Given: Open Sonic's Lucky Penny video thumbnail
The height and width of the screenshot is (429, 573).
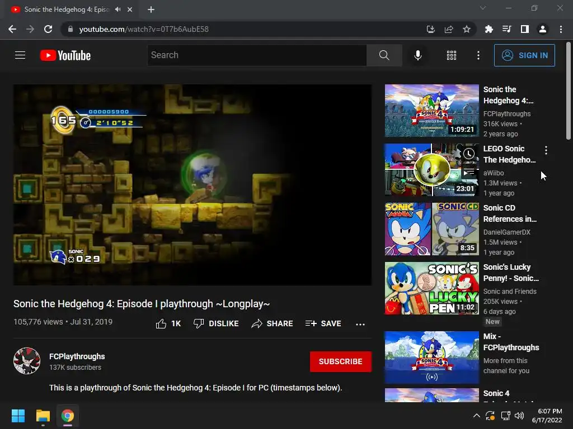Looking at the screenshot, I should (431, 288).
